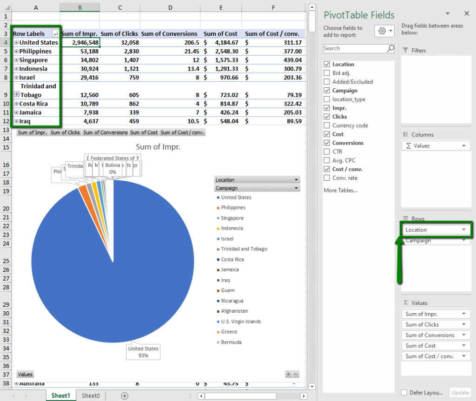
Task: Click the Values field button on the chart
Action: (x=25, y=374)
